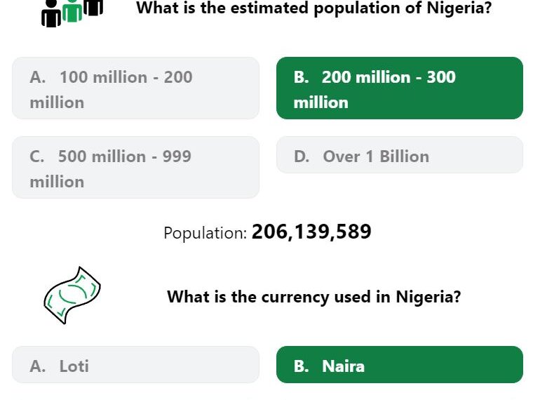The height and width of the screenshot is (400, 533).
Task: Choose the Loti currency answer
Action: click(135, 365)
